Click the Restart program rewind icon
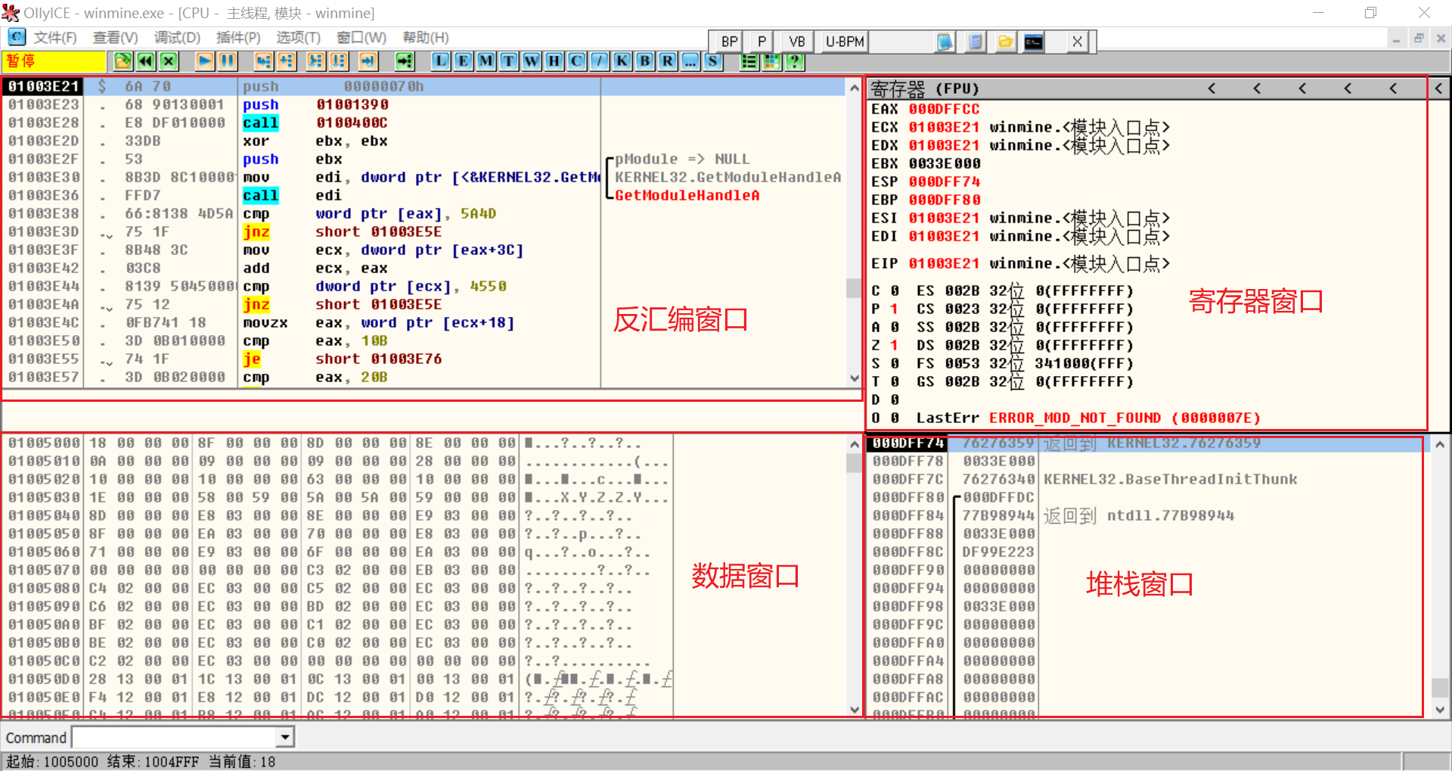This screenshot has width=1452, height=771. pyautogui.click(x=146, y=61)
